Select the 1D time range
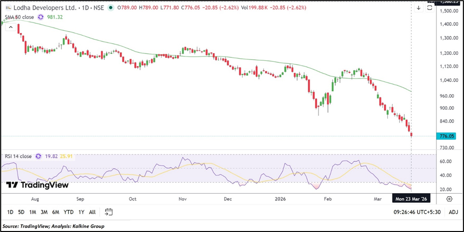 (x=10, y=212)
